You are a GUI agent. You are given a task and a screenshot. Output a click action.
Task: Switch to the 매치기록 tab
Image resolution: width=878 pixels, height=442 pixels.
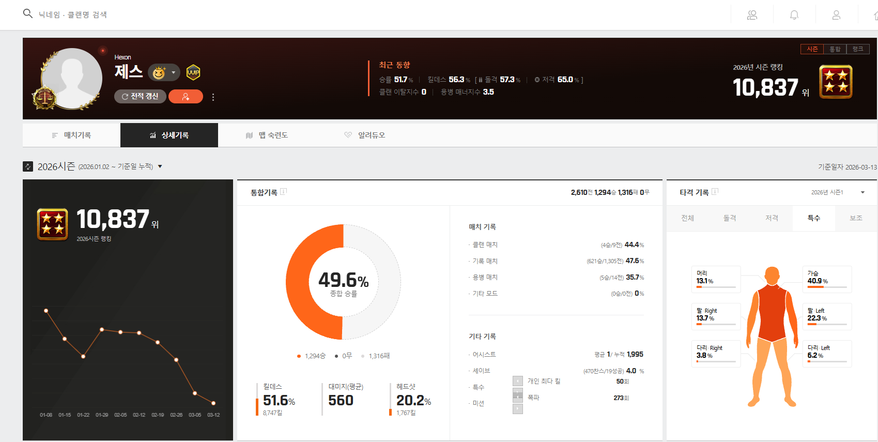point(71,135)
